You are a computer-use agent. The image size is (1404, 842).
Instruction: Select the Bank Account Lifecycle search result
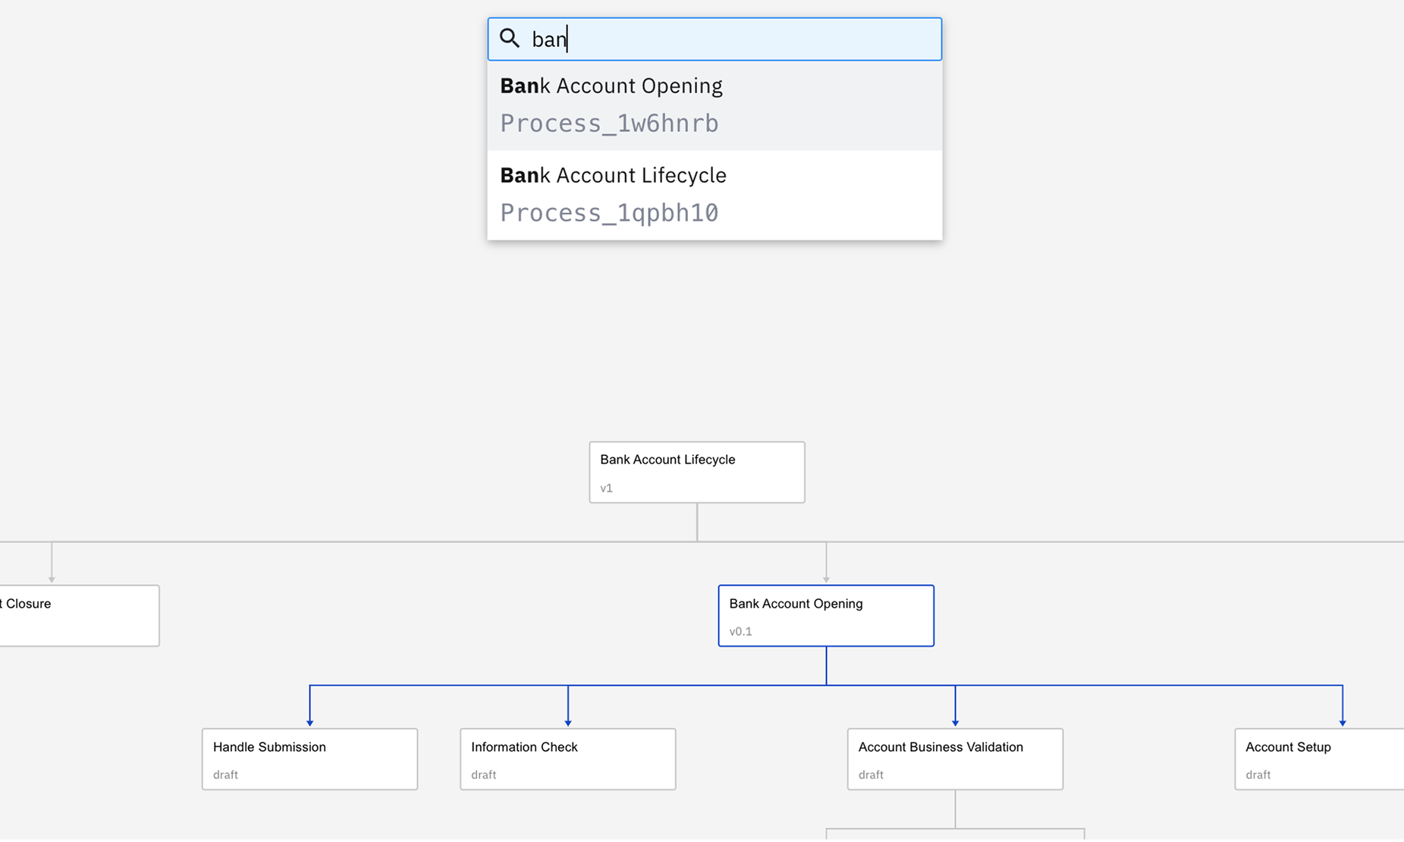pos(613,176)
